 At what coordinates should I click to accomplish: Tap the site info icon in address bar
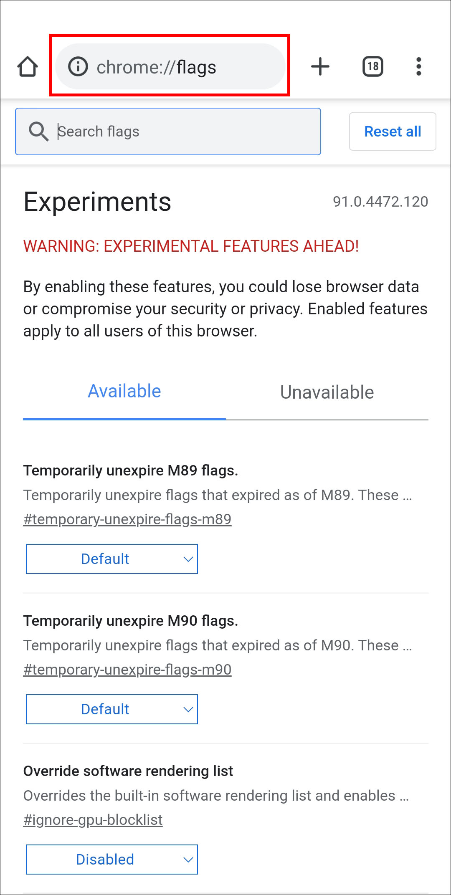78,67
